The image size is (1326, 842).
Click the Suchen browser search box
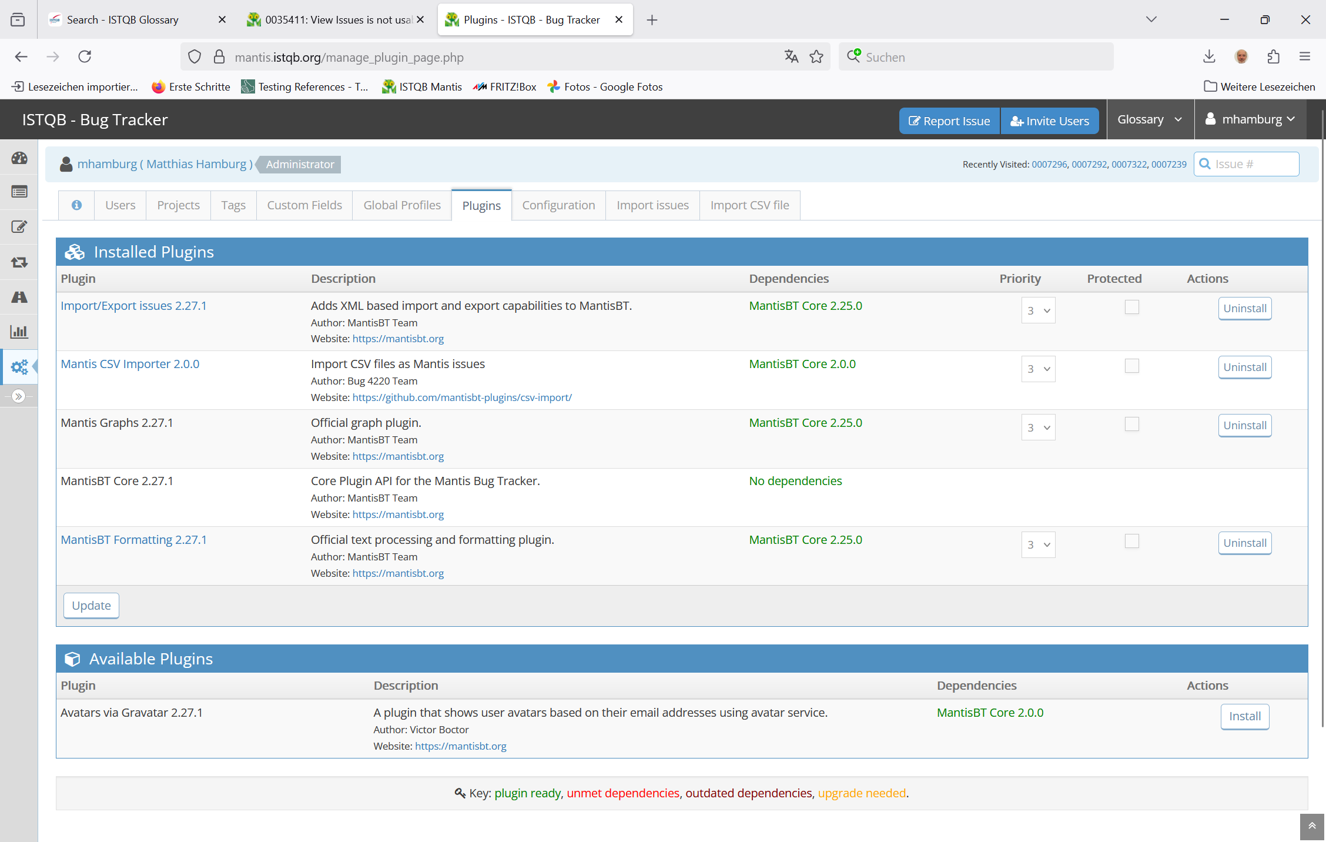[976, 57]
